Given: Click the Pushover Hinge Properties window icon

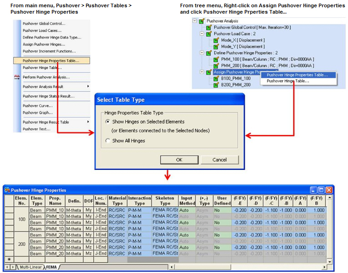Looking at the screenshot, I should (7, 190).
